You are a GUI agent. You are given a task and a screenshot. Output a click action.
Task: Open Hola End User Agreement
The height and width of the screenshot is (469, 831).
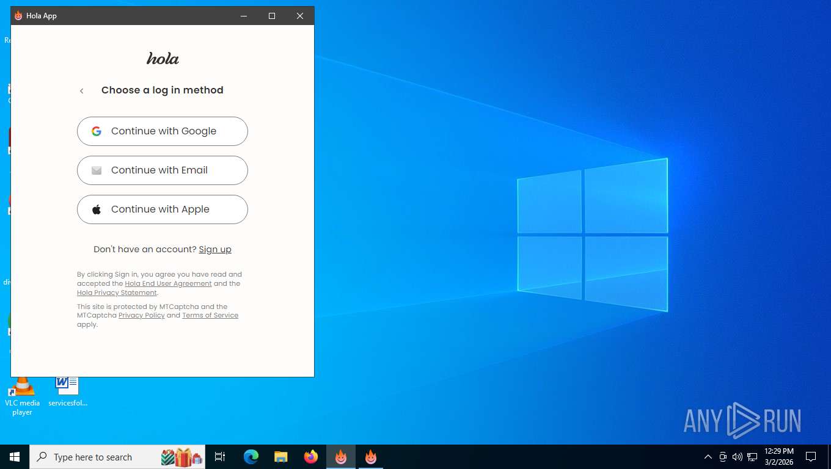[x=168, y=283]
